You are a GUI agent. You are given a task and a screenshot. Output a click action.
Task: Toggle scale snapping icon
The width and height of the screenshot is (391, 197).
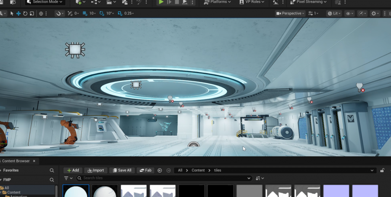tap(120, 13)
